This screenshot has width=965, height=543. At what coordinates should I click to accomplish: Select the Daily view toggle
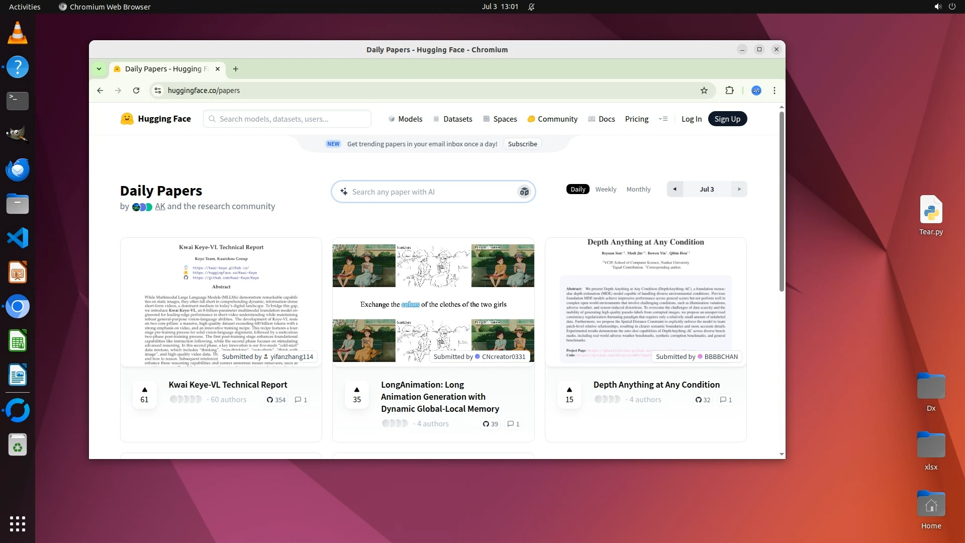pos(577,190)
